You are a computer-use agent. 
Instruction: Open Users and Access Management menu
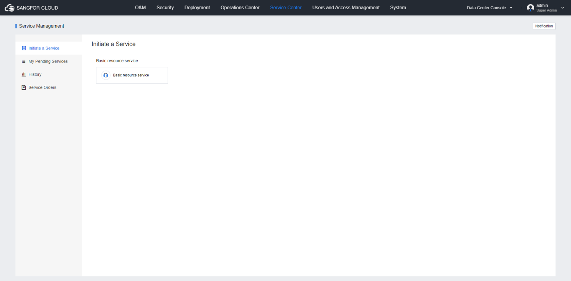point(346,8)
